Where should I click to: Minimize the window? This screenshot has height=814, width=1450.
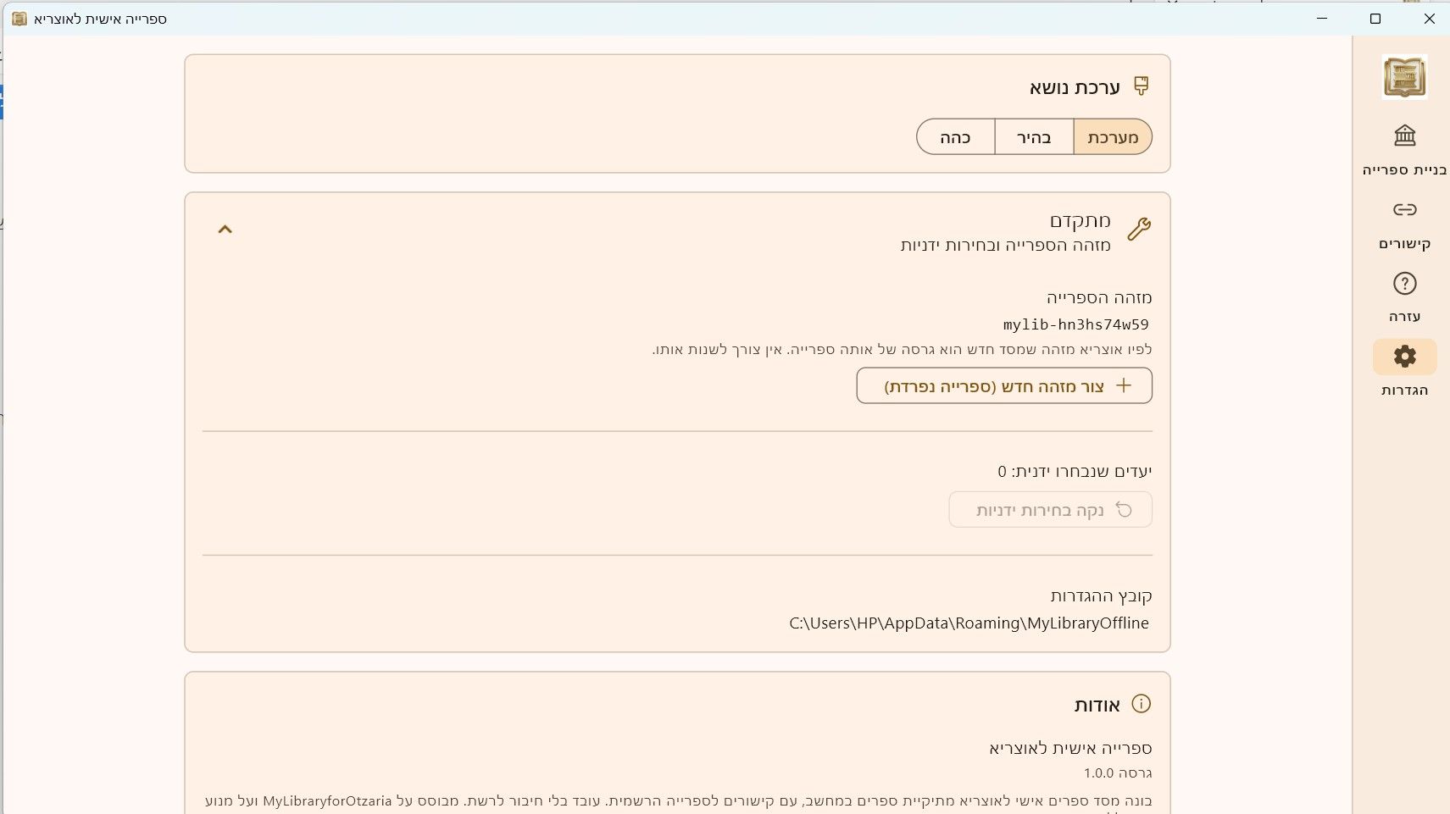coord(1322,19)
